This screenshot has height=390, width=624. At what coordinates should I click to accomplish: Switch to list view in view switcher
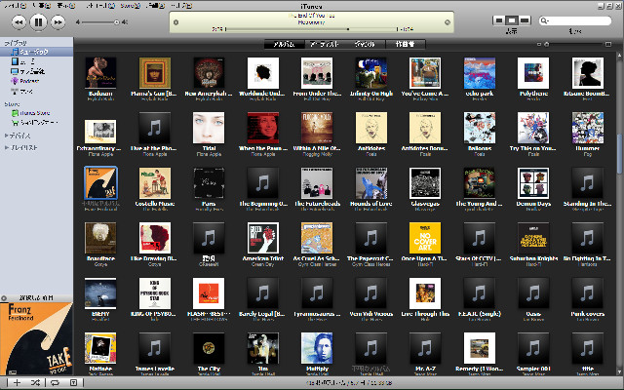click(500, 20)
